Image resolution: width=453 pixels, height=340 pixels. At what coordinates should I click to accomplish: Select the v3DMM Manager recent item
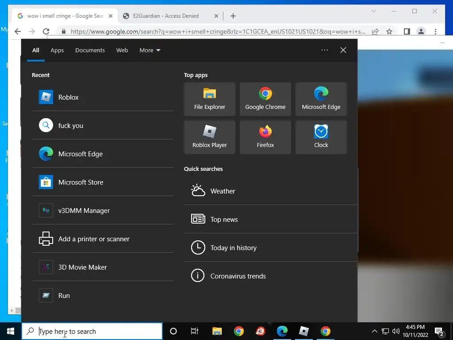pos(103,210)
